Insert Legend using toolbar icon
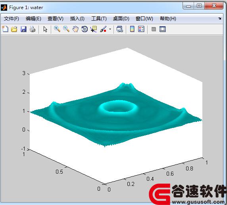The height and width of the screenshot is (205, 227). tap(141, 29)
